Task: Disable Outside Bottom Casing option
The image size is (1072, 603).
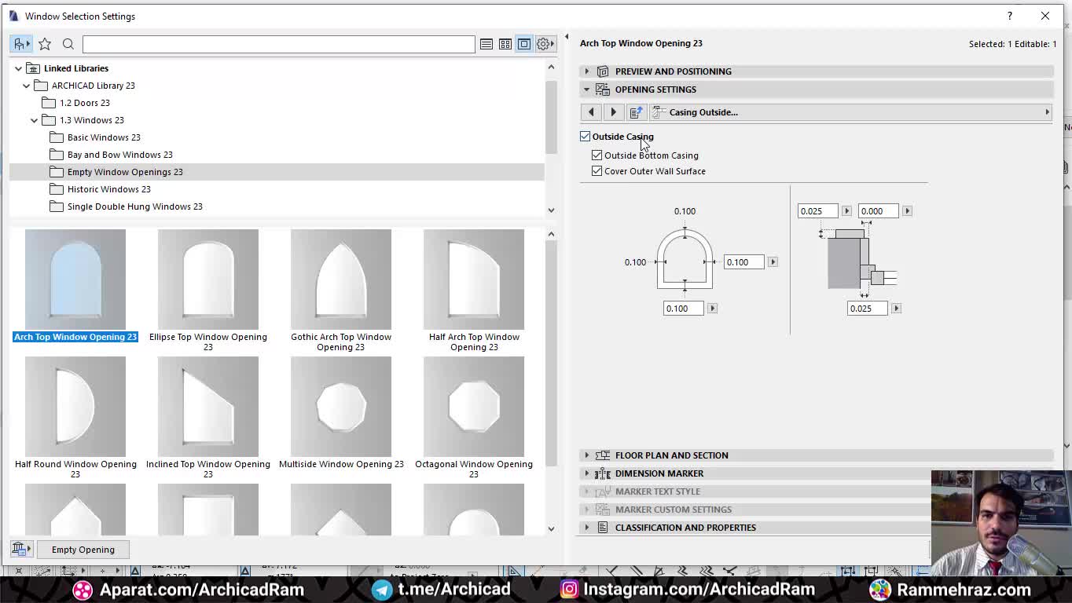Action: (x=597, y=155)
